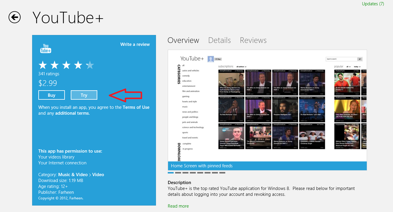
Task: Click "Your videos library" permission text
Action: pos(56,157)
